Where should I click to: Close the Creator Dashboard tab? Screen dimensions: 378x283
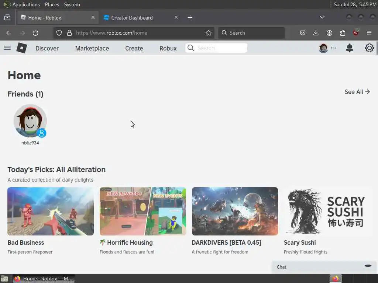tap(176, 17)
